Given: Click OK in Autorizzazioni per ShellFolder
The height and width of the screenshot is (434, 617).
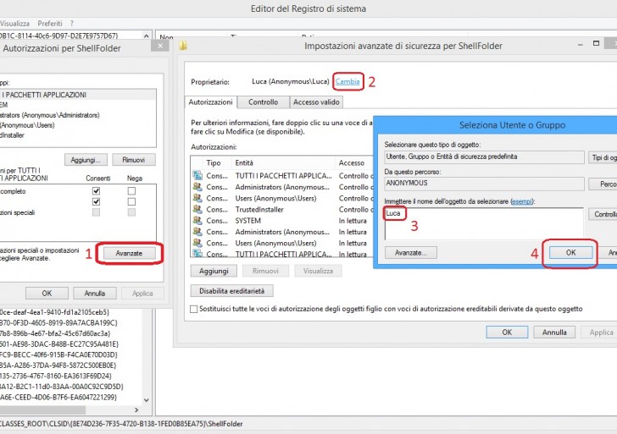Looking at the screenshot, I should coord(47,294).
